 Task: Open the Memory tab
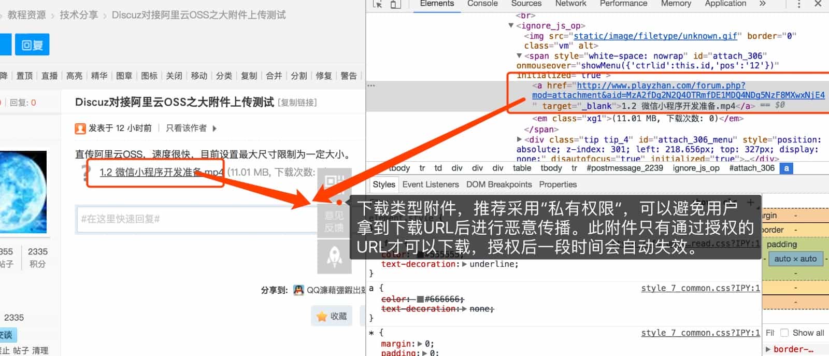tap(676, 4)
